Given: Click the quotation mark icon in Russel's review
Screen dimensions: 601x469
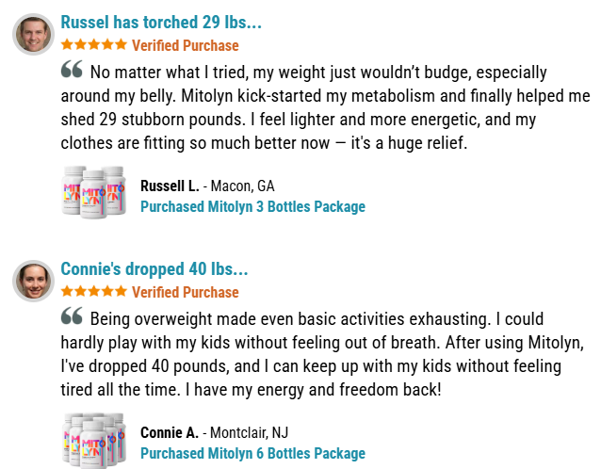Looking at the screenshot, I should (x=72, y=71).
